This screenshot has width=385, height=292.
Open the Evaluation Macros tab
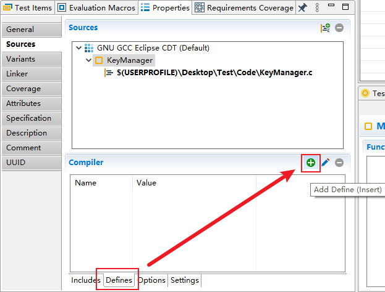(96, 7)
